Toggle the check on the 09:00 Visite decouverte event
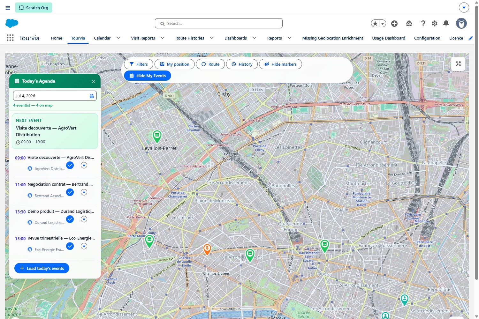The image size is (479, 319). click(x=70, y=165)
